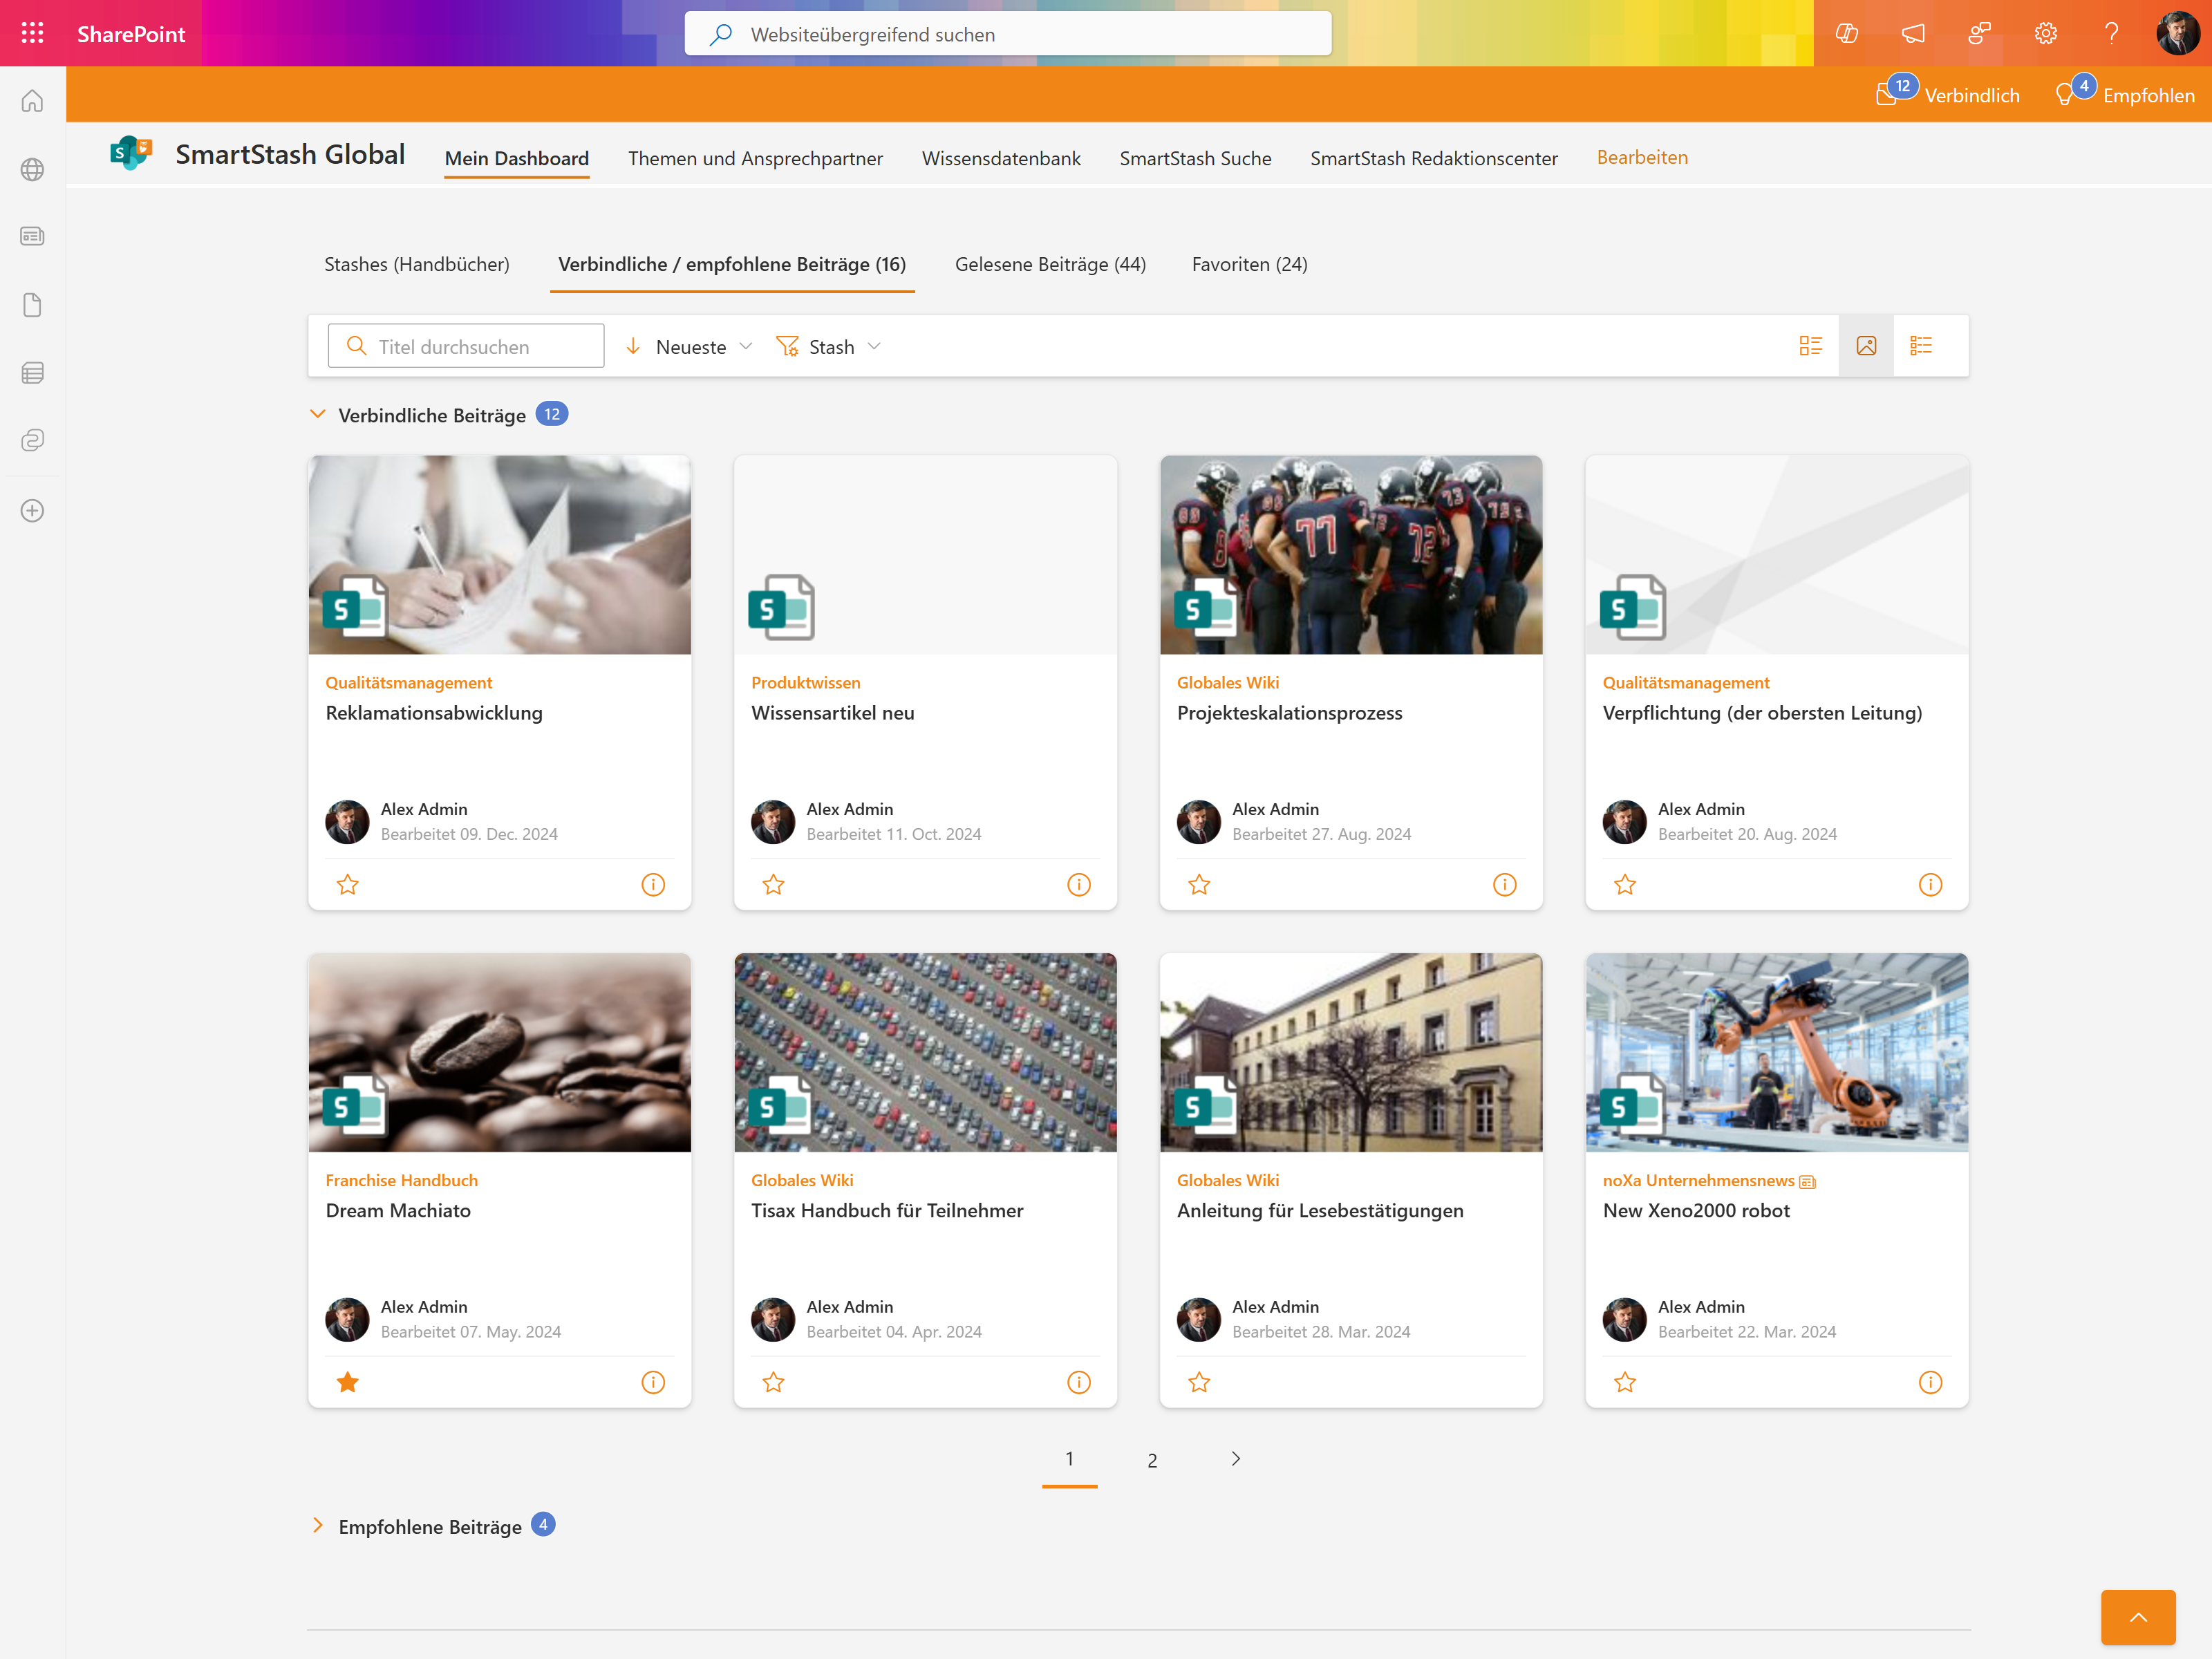The height and width of the screenshot is (1659, 2212).
Task: Favorite Anleitung für Lesebestätigungen article
Action: [1200, 1382]
